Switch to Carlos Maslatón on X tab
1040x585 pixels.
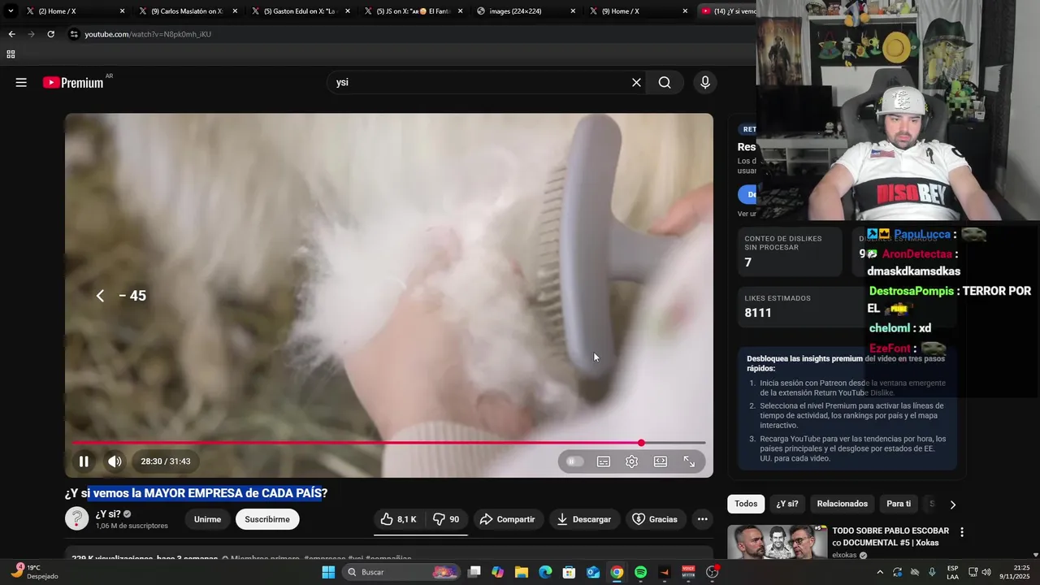[x=186, y=11]
